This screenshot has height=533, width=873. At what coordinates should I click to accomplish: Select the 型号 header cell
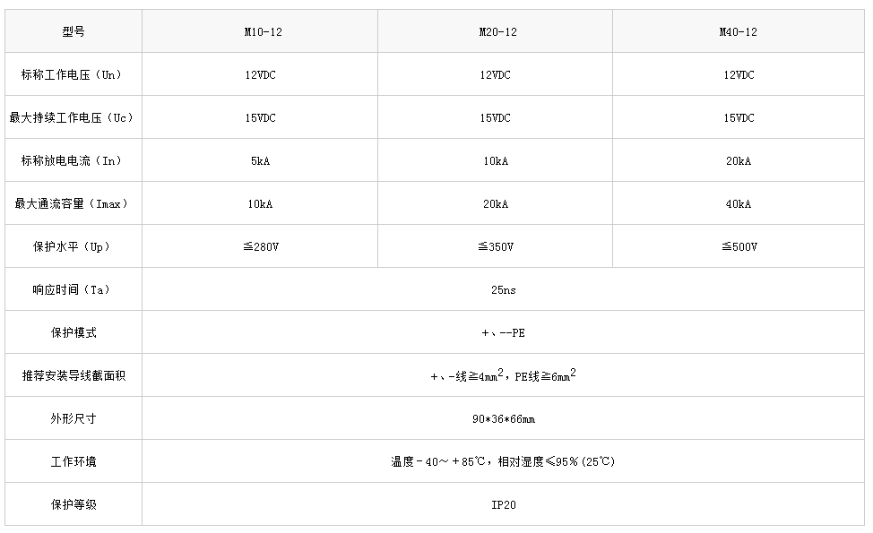click(x=73, y=31)
